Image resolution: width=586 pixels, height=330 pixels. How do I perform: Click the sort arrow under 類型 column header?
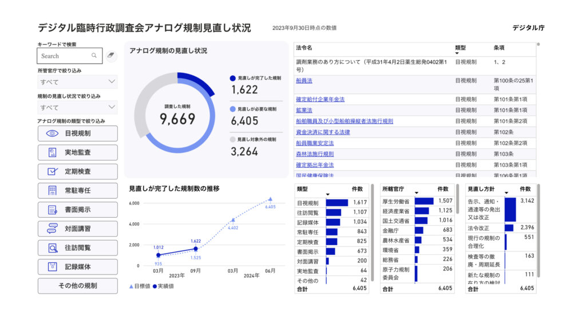(457, 53)
